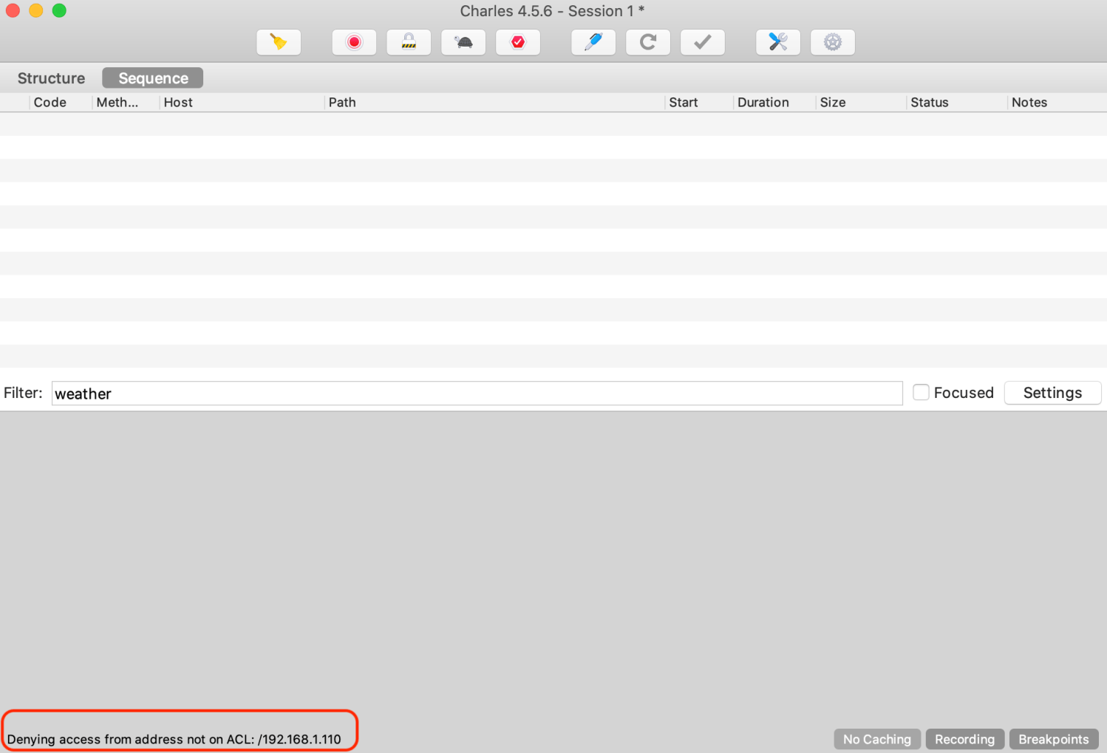Screen dimensions: 1107x753
Task: Click the Filter text field containing weather
Action: pyautogui.click(x=477, y=393)
